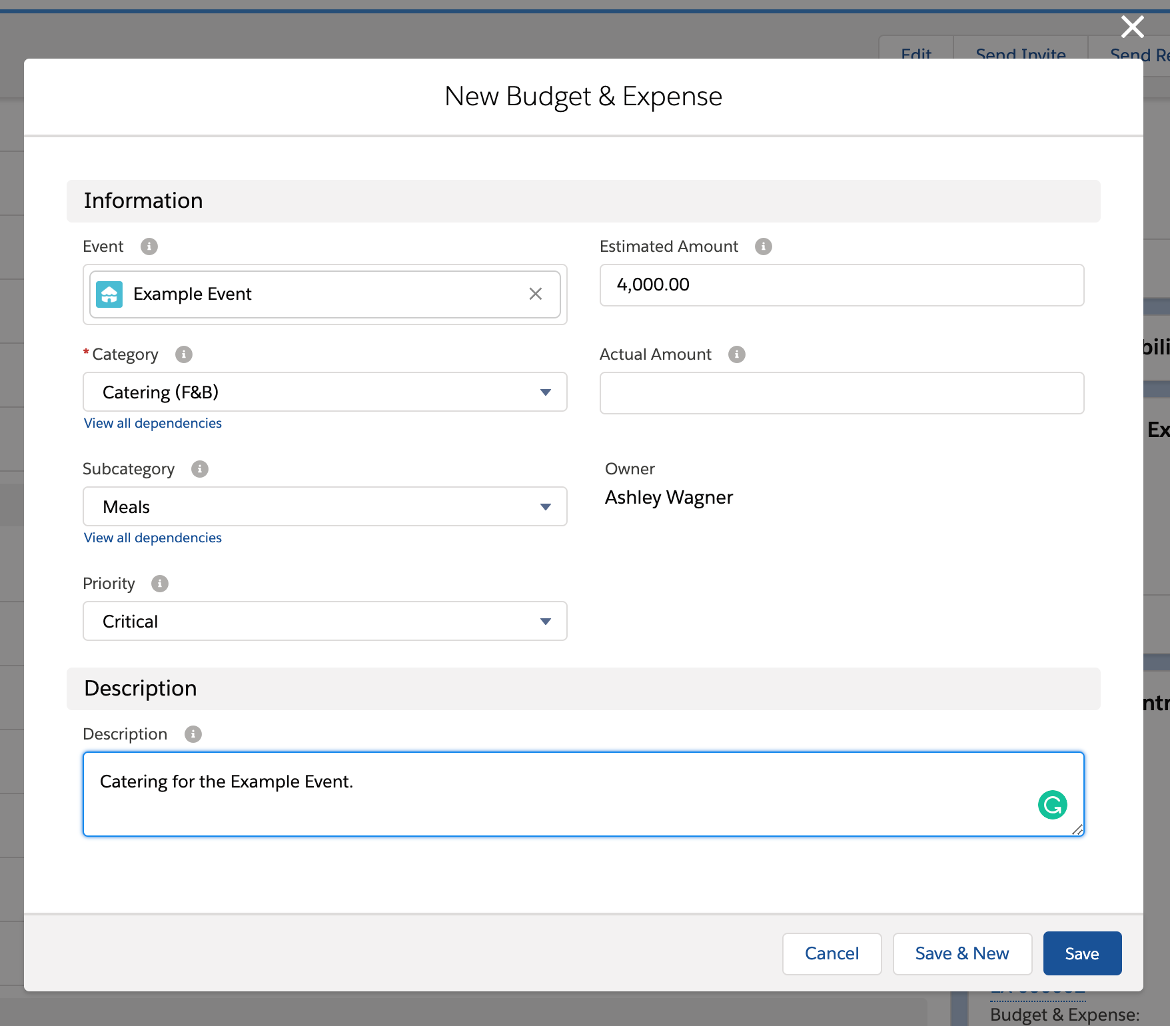Click into the empty Actual Amount field
Screen dimensions: 1170x1026
[x=842, y=393]
